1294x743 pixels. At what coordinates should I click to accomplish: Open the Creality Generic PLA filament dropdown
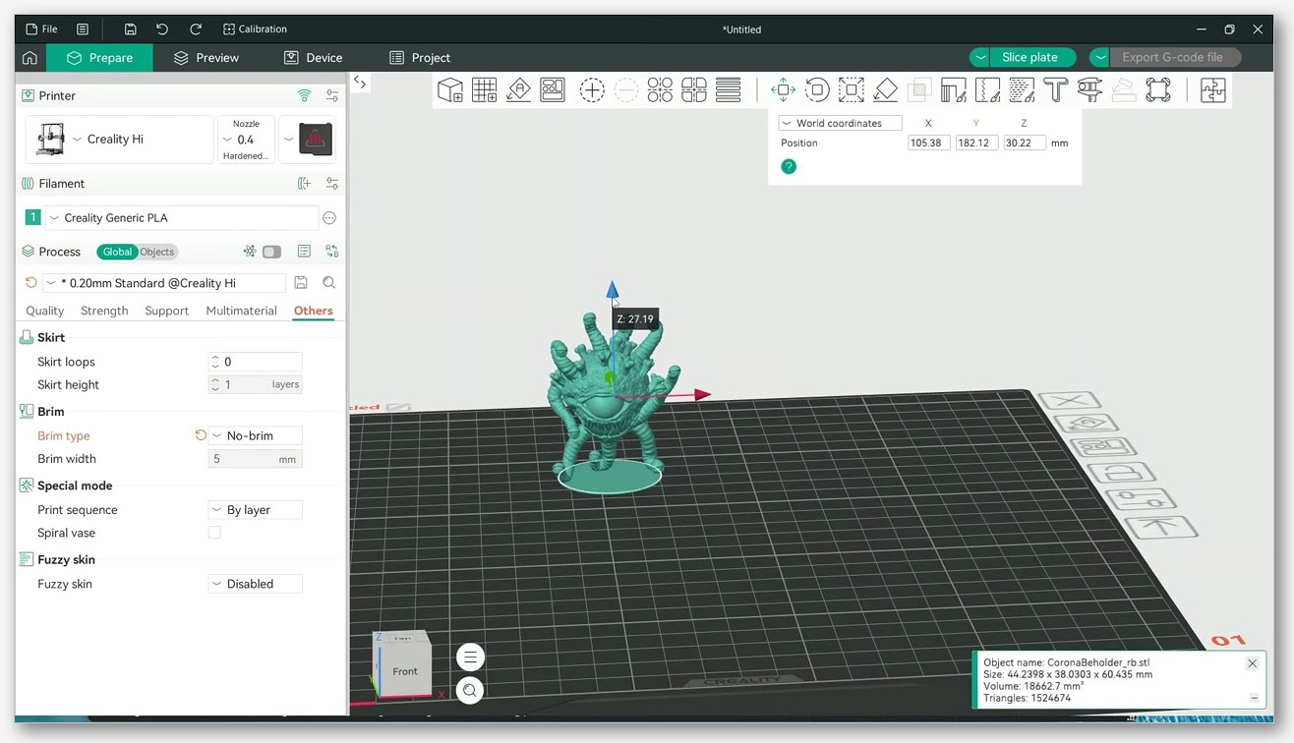[182, 218]
